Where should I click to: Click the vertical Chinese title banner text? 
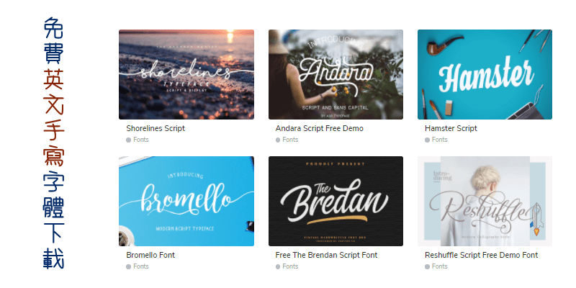coord(53,143)
